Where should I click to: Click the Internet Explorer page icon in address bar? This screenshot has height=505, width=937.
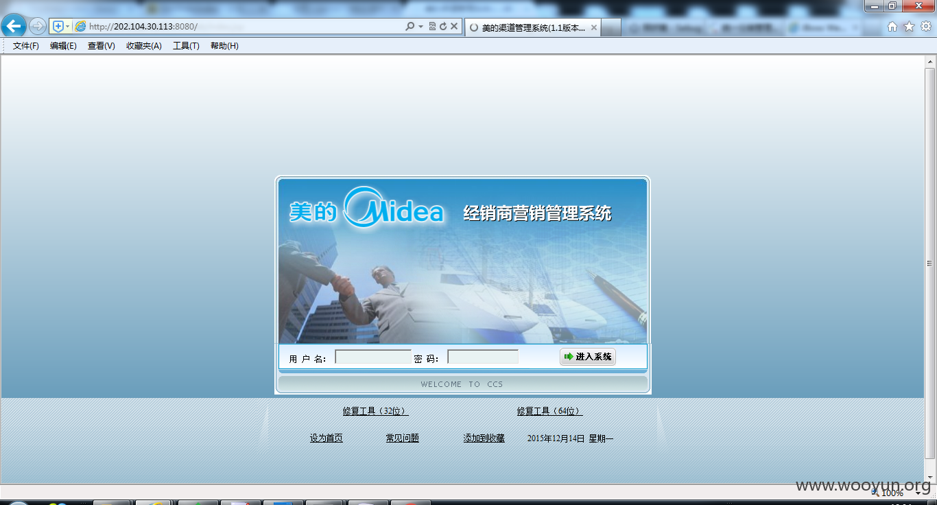[80, 26]
